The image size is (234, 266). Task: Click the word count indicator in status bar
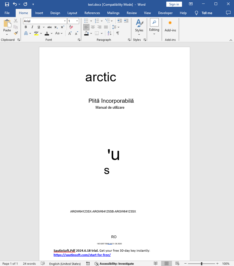coord(29,264)
